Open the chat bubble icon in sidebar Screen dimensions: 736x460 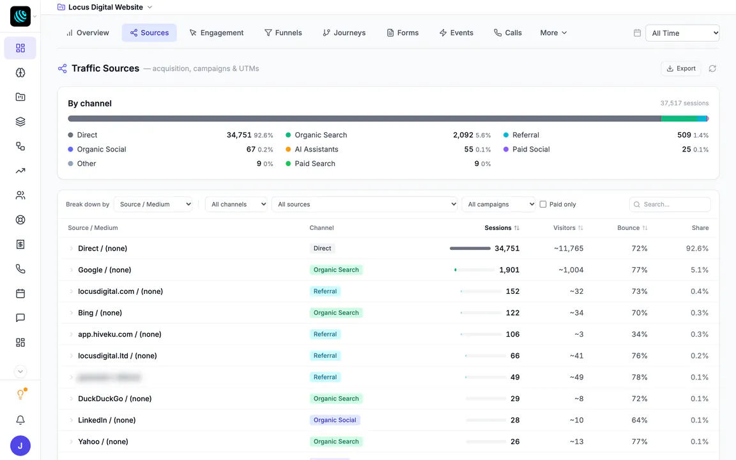[20, 318]
